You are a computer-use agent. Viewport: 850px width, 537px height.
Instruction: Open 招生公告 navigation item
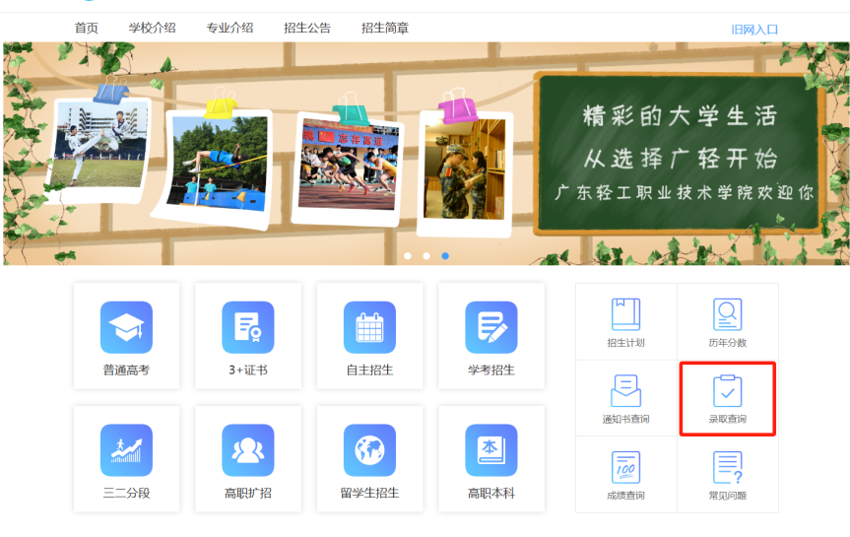tap(307, 29)
